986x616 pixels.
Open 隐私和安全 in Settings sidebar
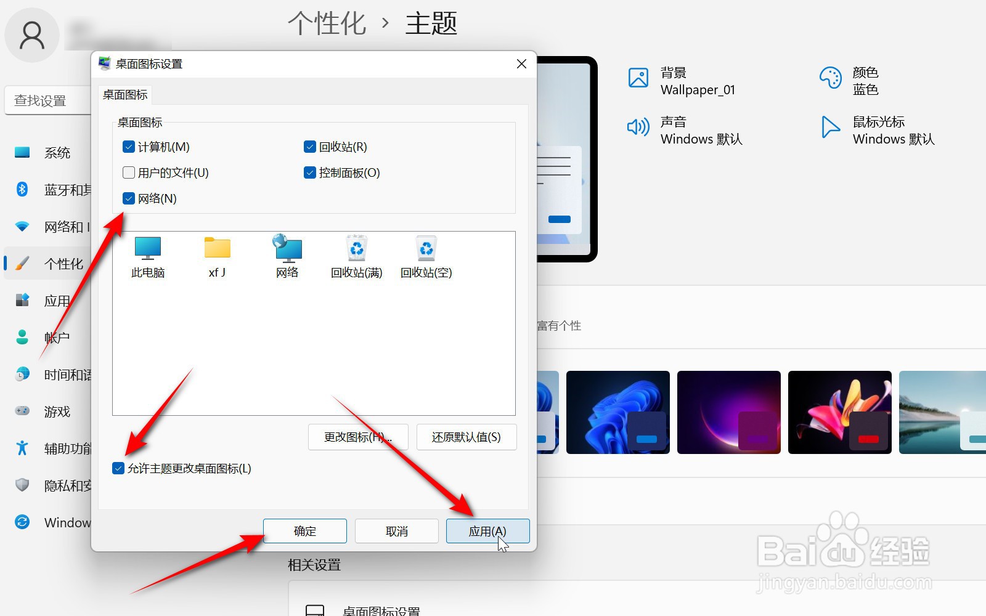pos(48,485)
